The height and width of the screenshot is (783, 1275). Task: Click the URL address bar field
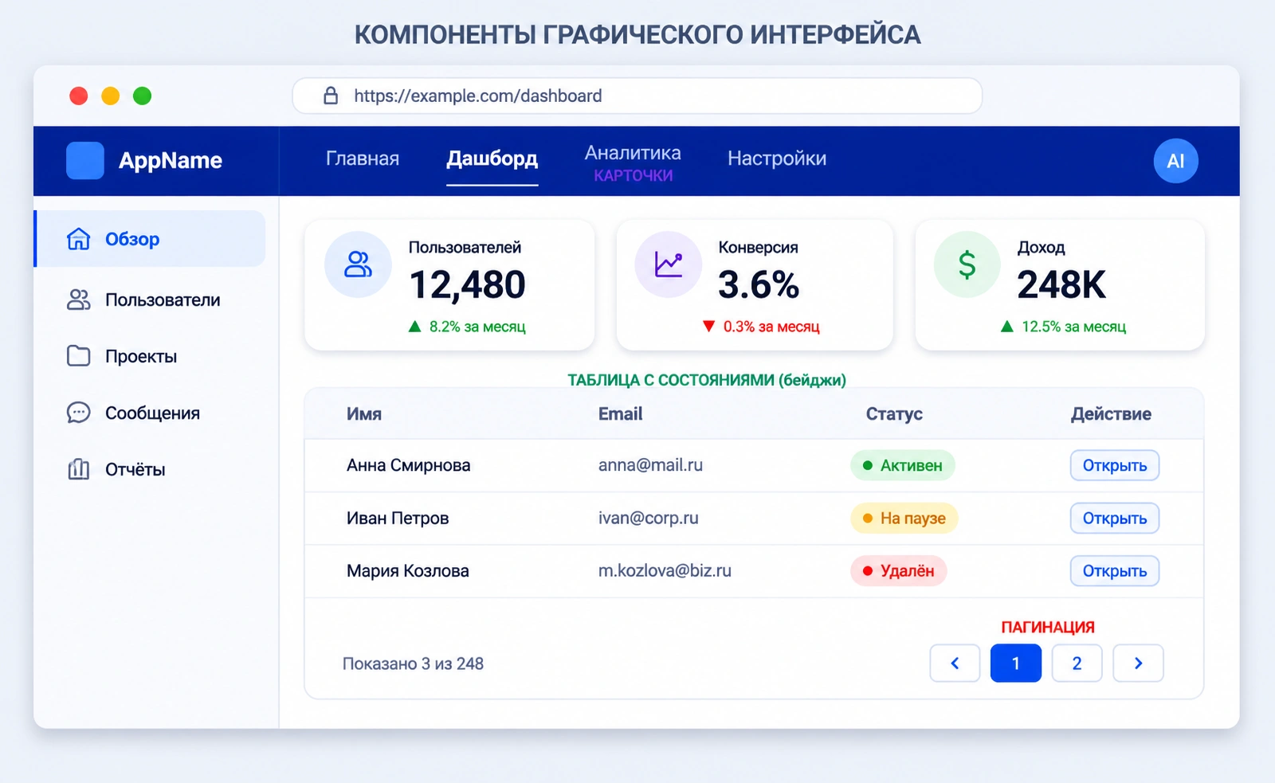(637, 96)
